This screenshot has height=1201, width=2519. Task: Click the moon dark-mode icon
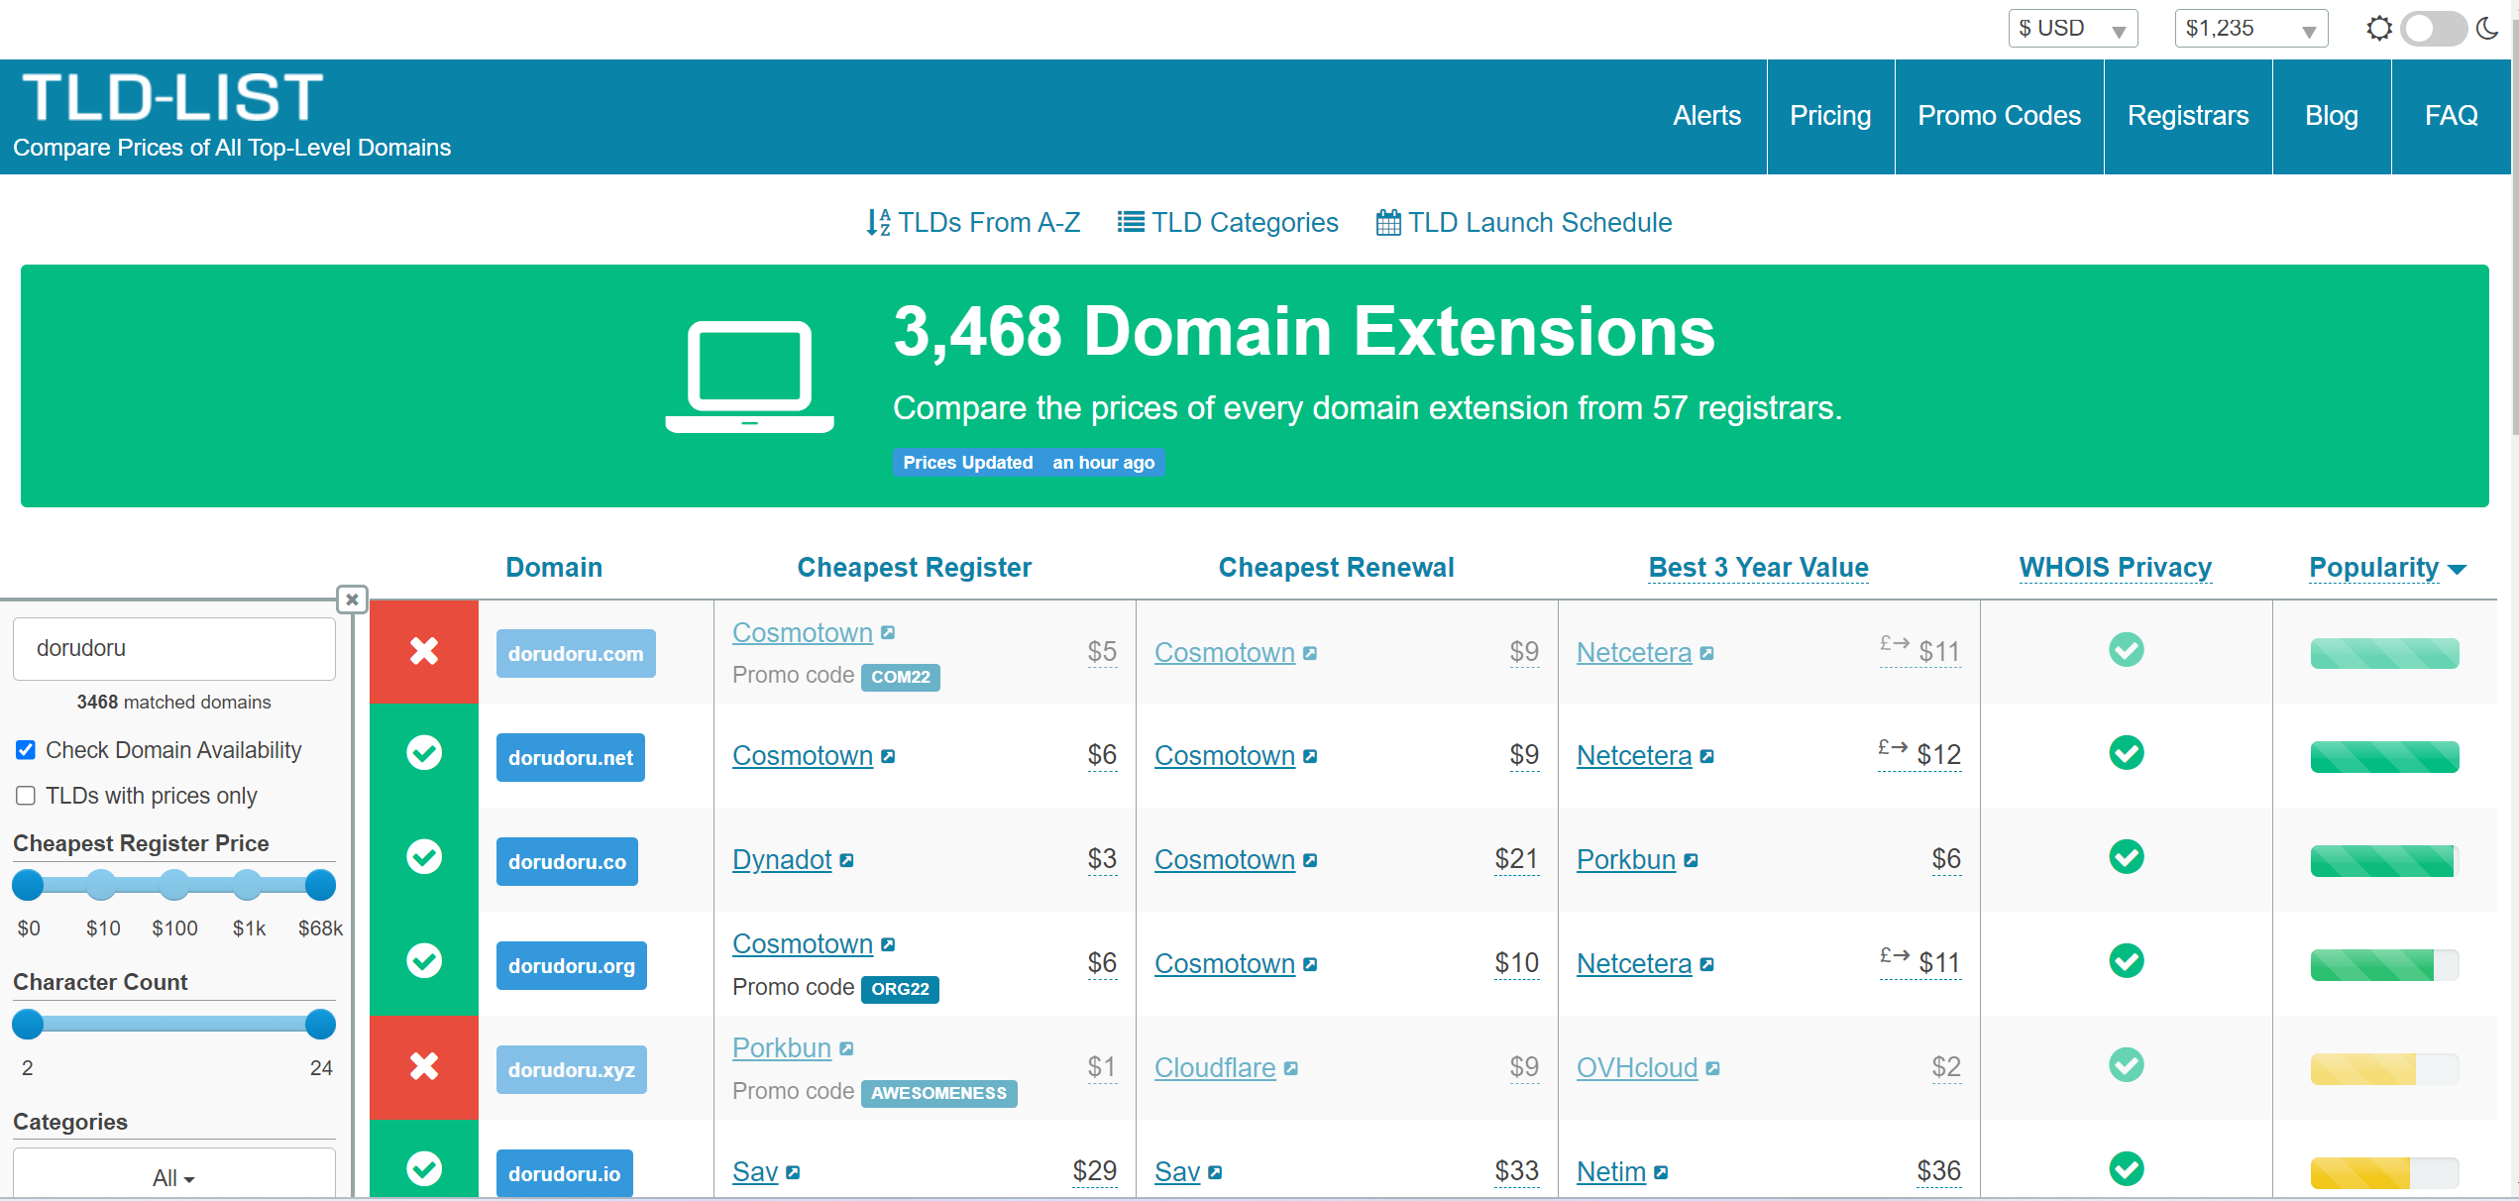click(2486, 28)
